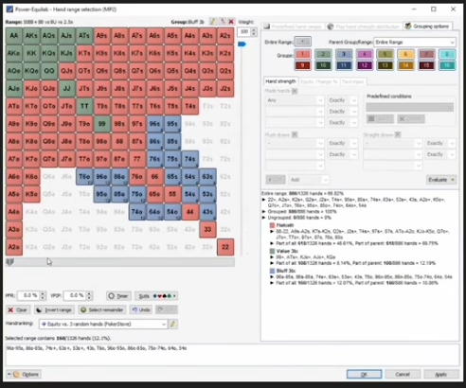Click the red X delete group icon
Screen dimensions: 466x388
click(231, 22)
